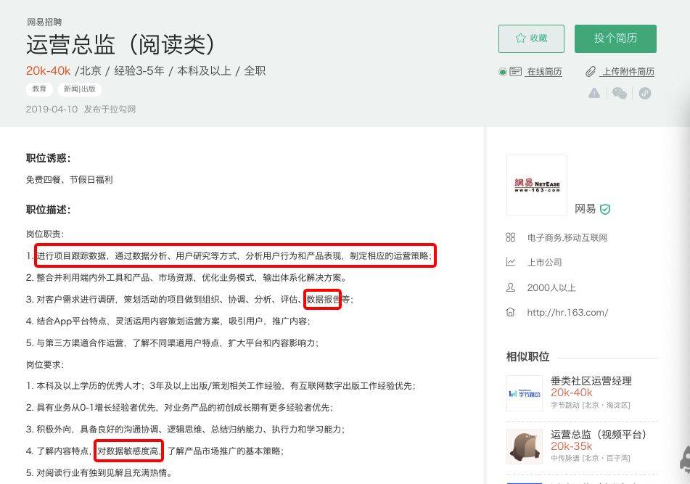690x484 pixels.
Task: Click the 字节跳动 company logo thumbnail
Action: point(524,393)
